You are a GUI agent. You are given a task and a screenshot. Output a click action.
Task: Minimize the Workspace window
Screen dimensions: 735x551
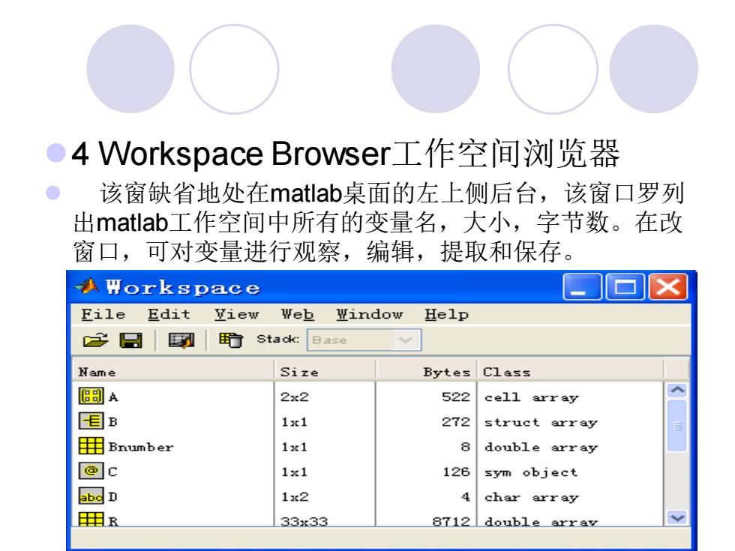582,286
